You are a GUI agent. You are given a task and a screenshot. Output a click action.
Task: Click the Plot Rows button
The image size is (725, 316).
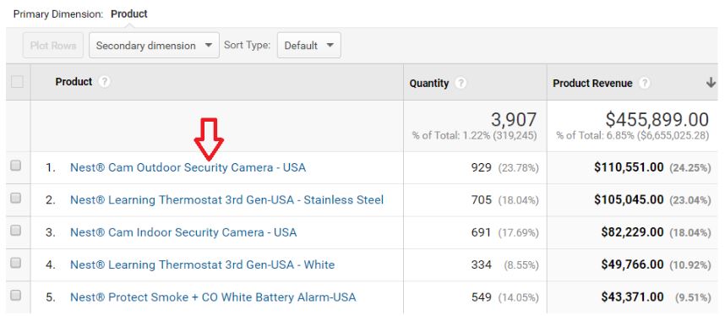(53, 46)
